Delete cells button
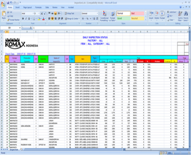The width and height of the screenshot is (191, 155). coord(157,16)
